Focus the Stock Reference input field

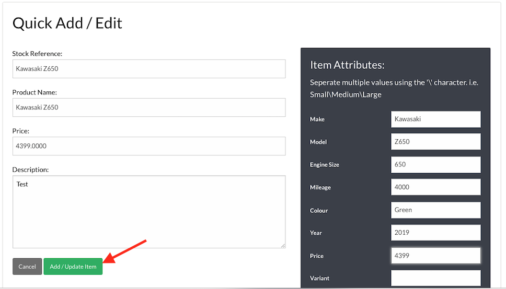[x=149, y=69]
